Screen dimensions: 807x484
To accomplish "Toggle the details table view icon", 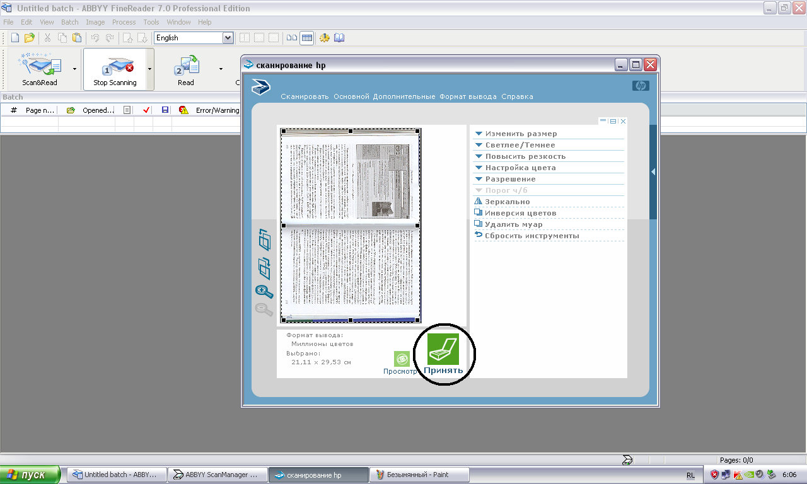I will coord(306,38).
